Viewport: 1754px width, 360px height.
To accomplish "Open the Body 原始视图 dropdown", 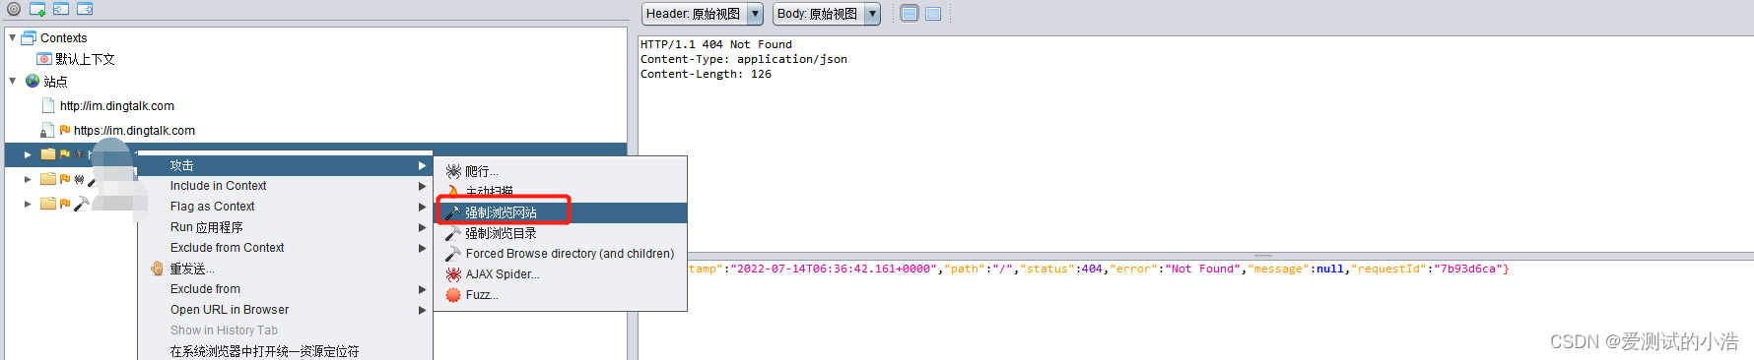I will click(827, 14).
